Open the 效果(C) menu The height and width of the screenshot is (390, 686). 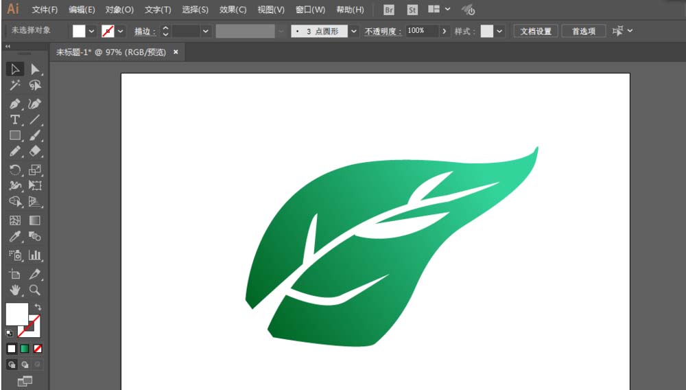coord(233,10)
